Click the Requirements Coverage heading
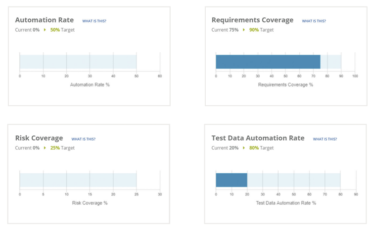The width and height of the screenshot is (373, 232). coord(252,20)
